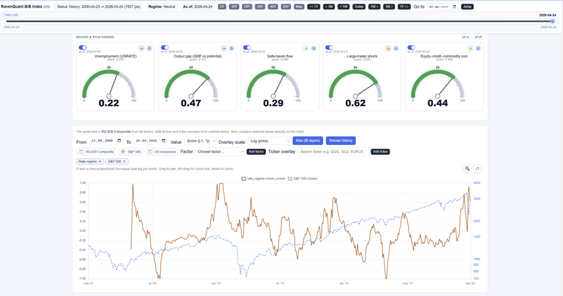The height and width of the screenshot is (296, 563).
Task: Click the ticker overlay search field
Action: (333, 152)
